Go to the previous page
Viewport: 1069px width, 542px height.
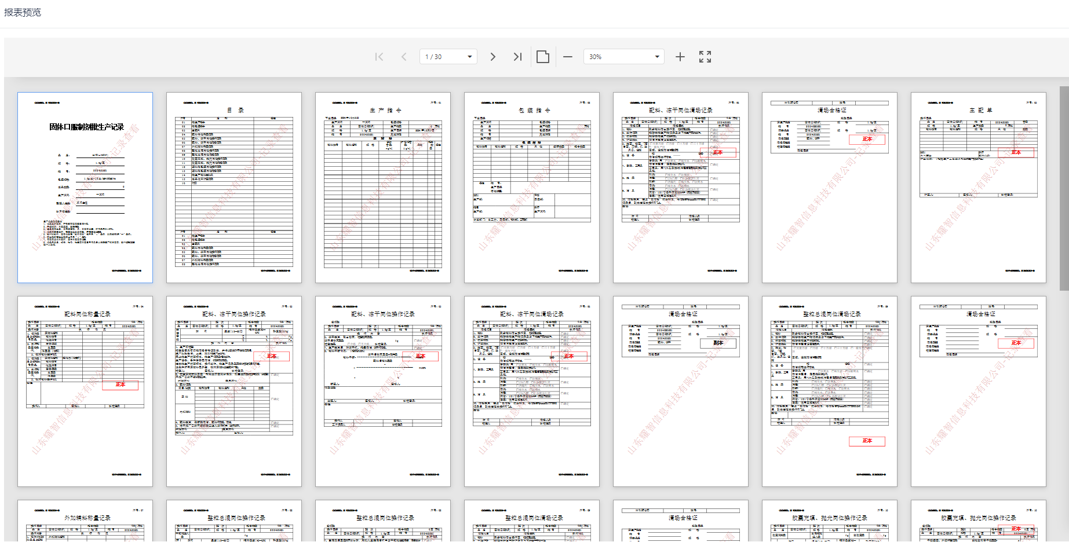[x=404, y=57]
